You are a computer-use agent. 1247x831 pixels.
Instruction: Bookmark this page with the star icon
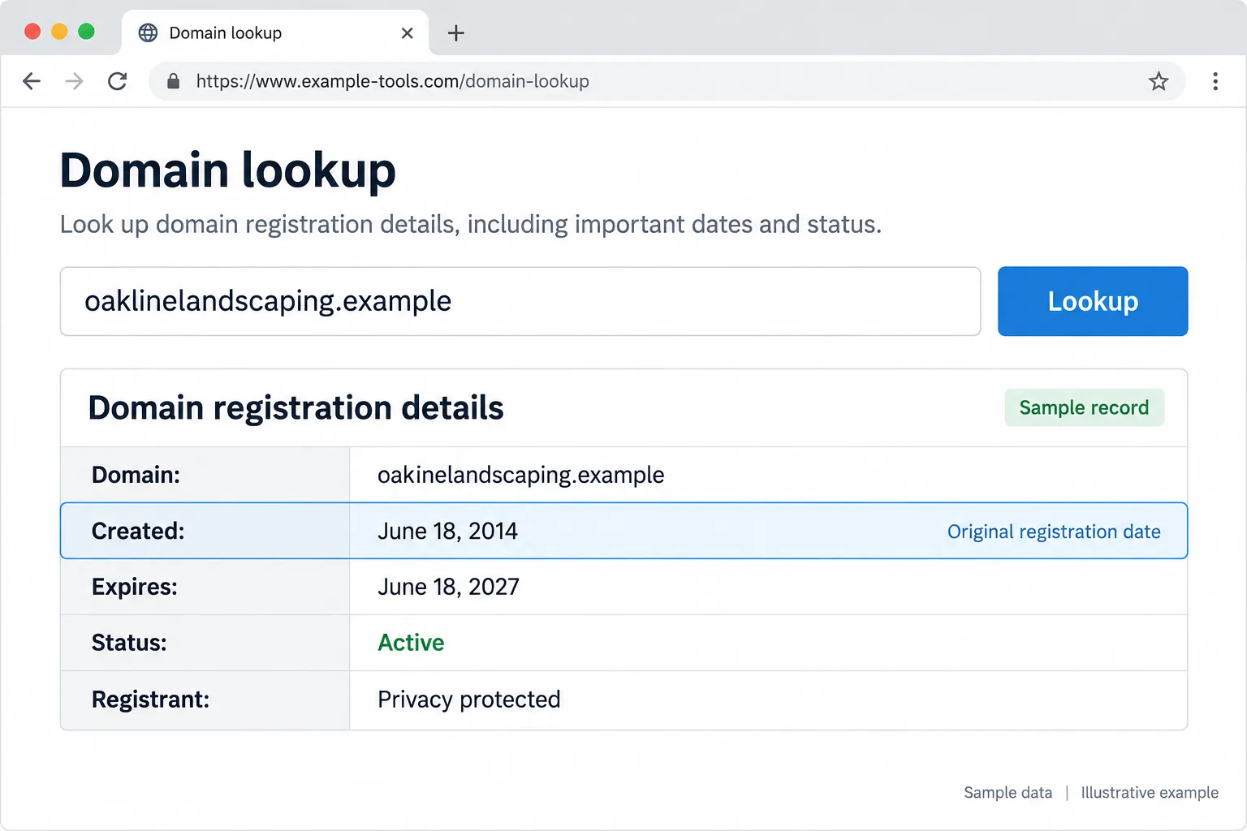click(x=1159, y=81)
